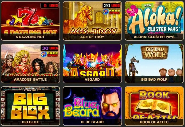This screenshot has width=185, height=127.
Task: Launch the Age of Troy slot
Action: coord(92,21)
